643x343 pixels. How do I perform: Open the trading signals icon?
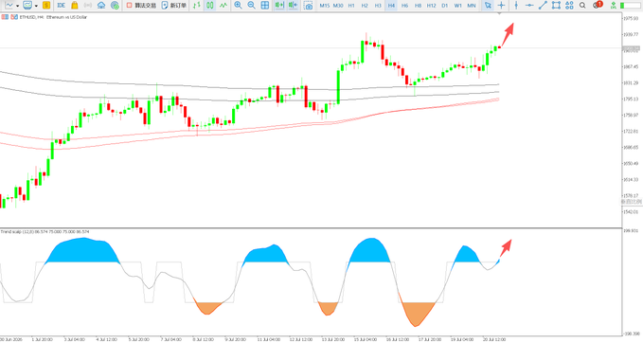click(x=88, y=6)
